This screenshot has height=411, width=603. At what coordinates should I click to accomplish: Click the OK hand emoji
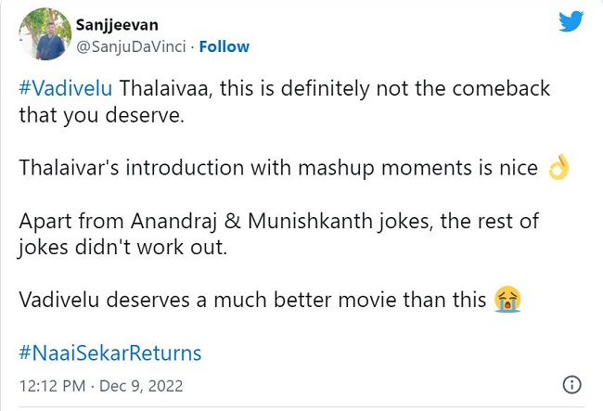coord(558,169)
